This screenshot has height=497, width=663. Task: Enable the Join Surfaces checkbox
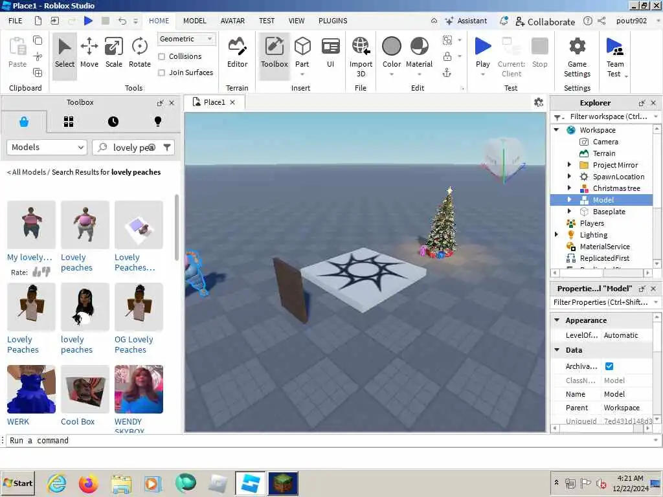(161, 72)
